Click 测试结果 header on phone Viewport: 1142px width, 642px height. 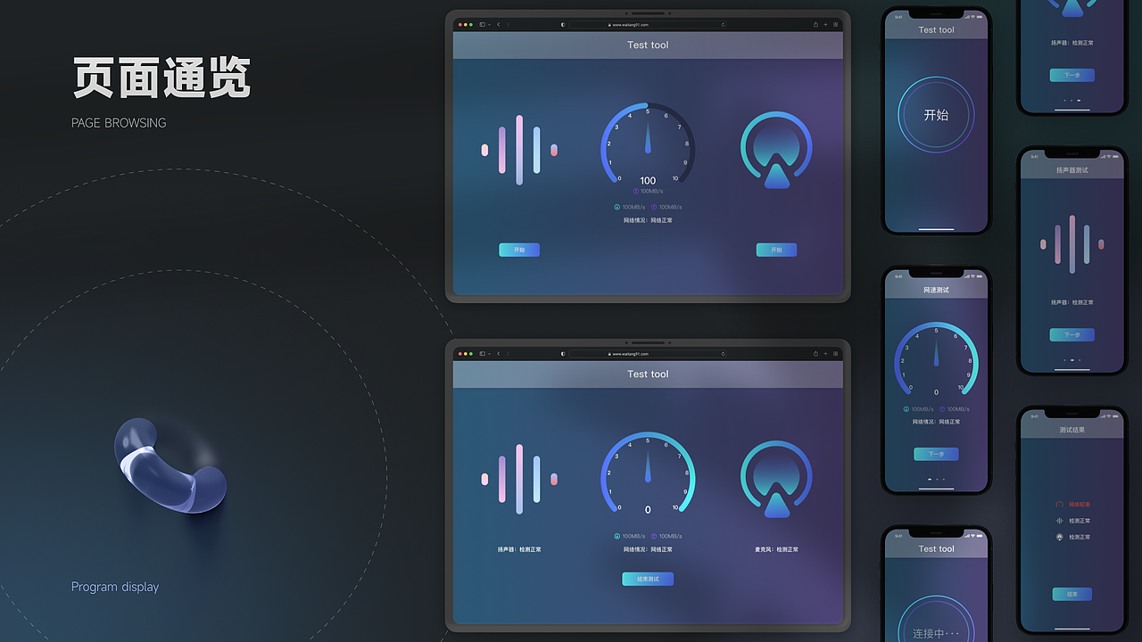1072,430
